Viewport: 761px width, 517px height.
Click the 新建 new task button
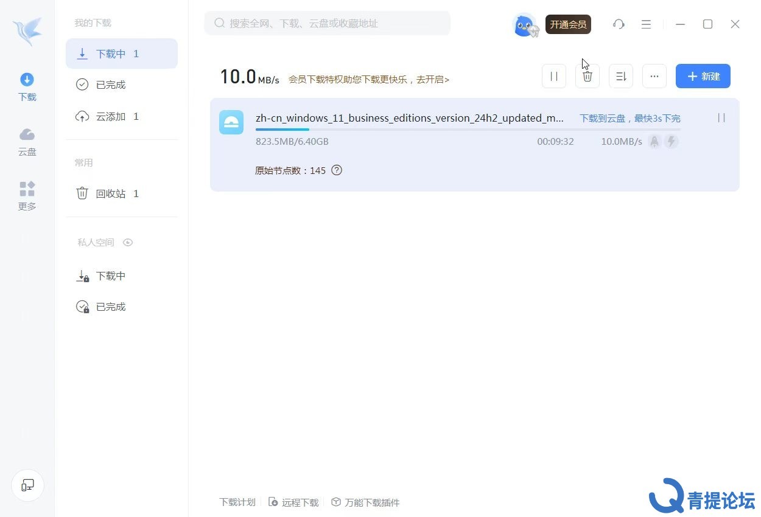point(703,76)
